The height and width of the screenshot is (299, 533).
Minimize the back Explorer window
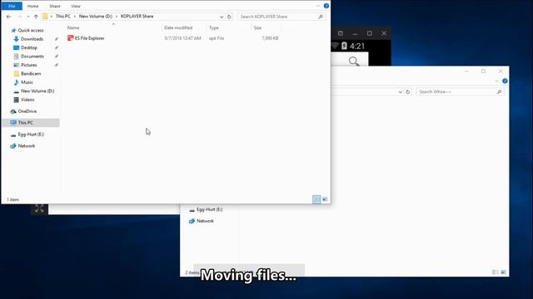point(466,71)
